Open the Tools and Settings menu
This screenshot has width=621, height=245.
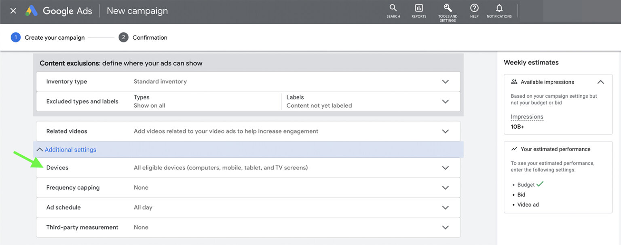(x=448, y=10)
